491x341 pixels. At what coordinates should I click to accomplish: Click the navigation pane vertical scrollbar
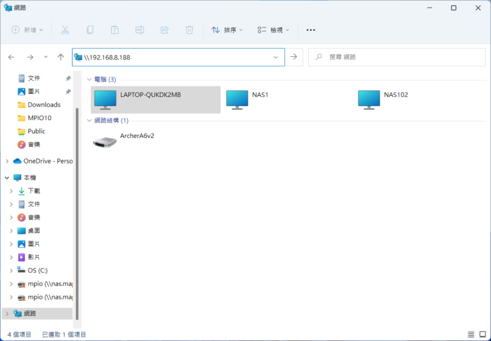pyautogui.click(x=77, y=213)
